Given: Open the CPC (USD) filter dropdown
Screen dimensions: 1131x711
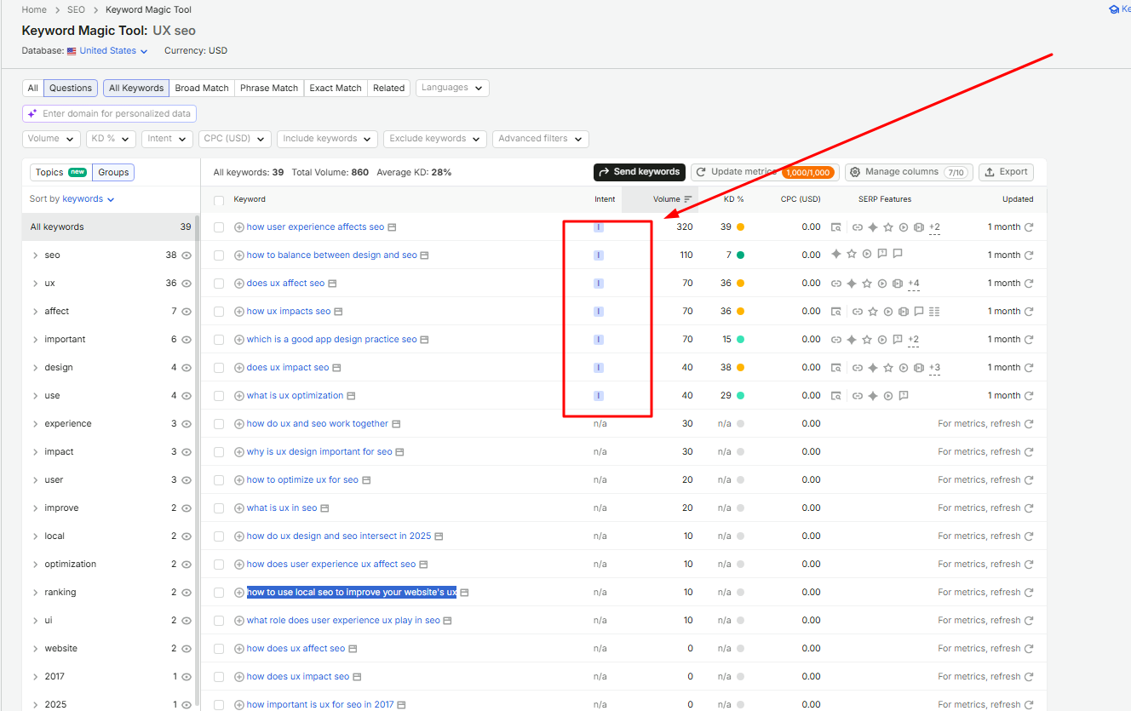Looking at the screenshot, I should (x=234, y=139).
